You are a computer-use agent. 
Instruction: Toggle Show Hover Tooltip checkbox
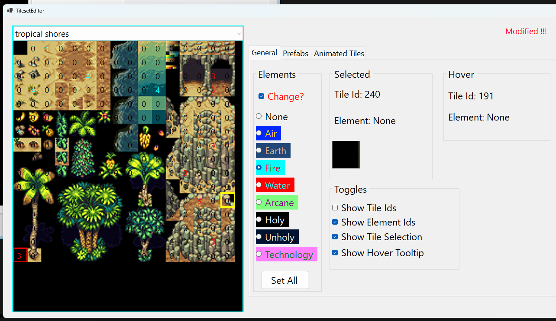(x=335, y=253)
